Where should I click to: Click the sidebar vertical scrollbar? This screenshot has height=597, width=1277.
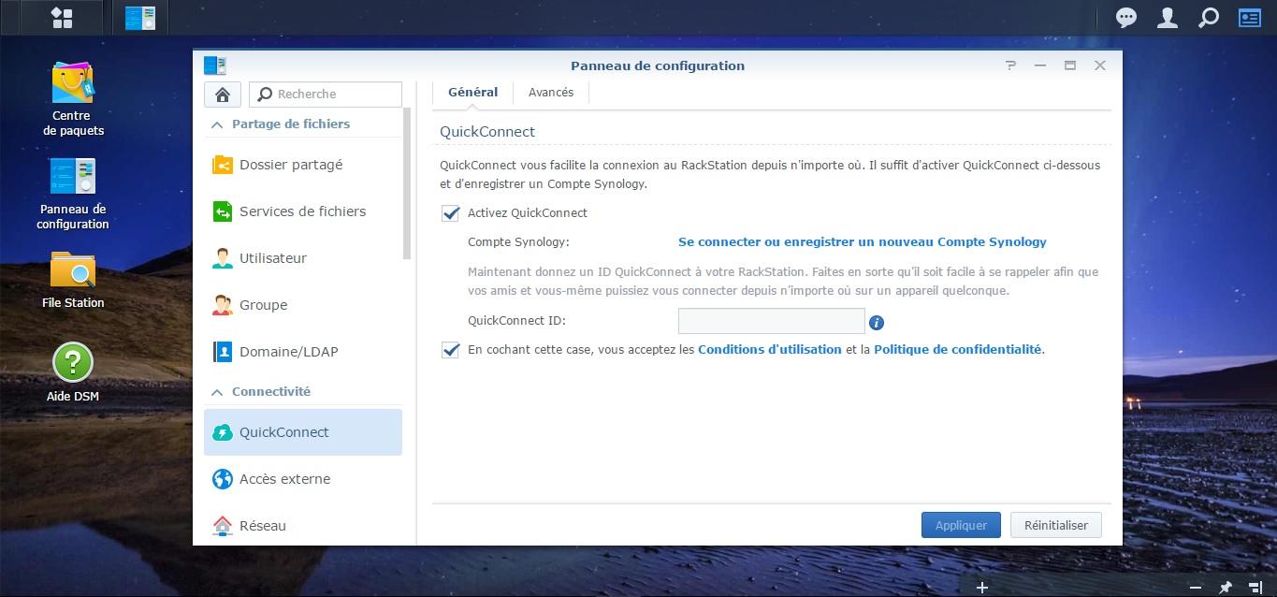[x=407, y=182]
